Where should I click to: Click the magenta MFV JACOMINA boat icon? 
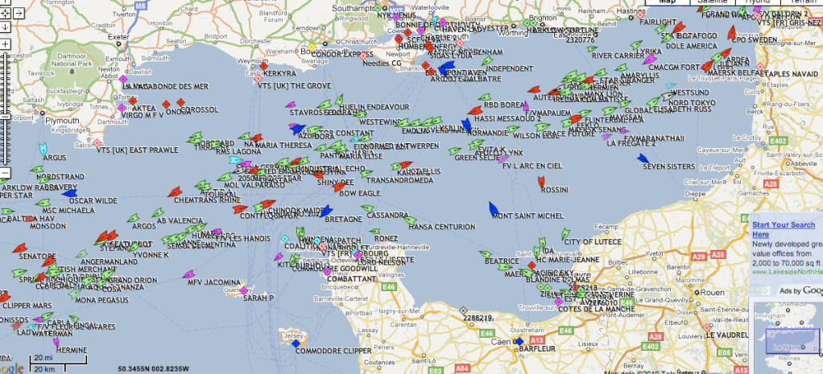tap(188, 274)
